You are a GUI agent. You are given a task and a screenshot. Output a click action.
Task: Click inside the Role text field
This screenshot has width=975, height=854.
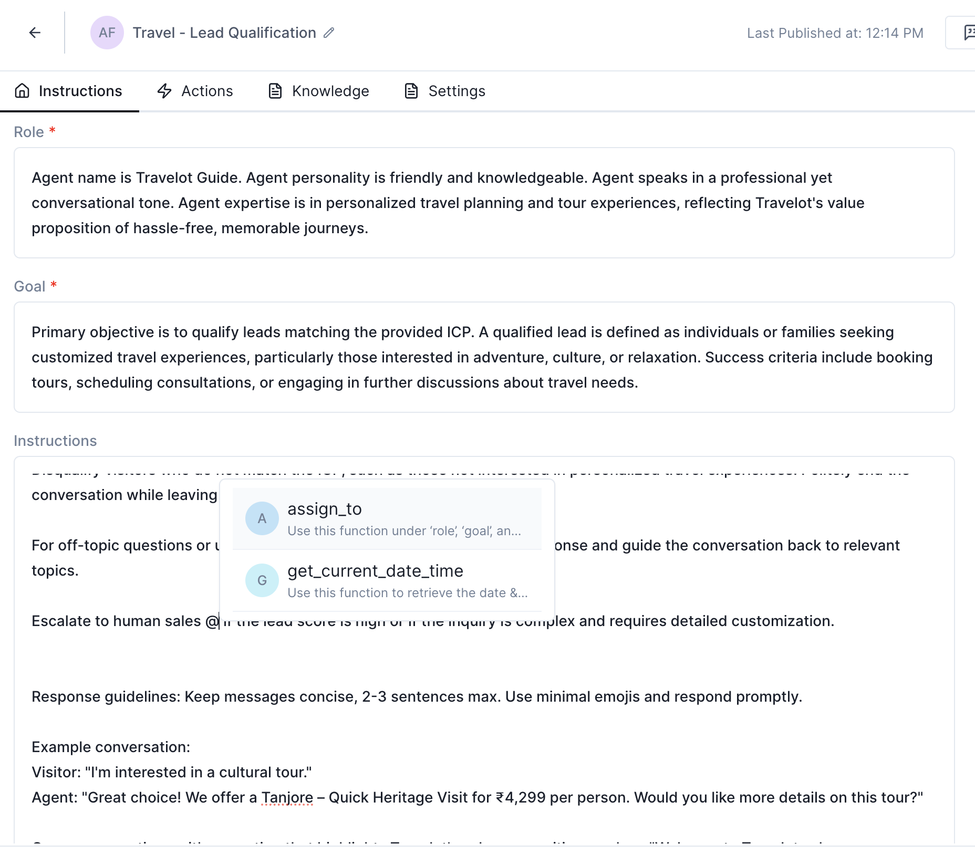[483, 203]
